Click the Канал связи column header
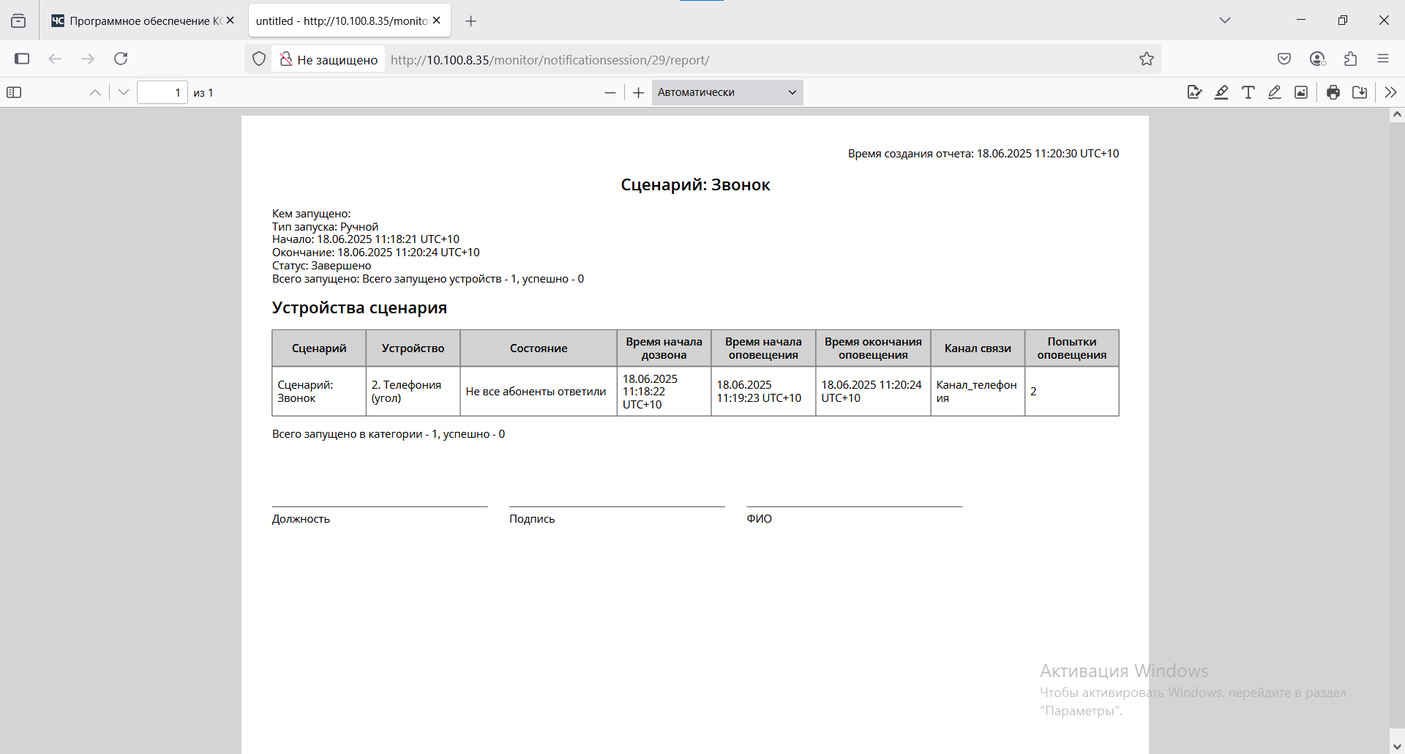 (978, 348)
